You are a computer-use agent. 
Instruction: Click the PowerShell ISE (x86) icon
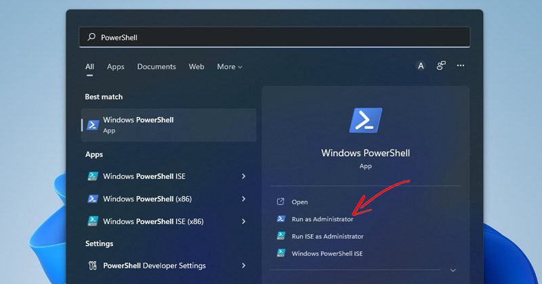[x=93, y=221]
